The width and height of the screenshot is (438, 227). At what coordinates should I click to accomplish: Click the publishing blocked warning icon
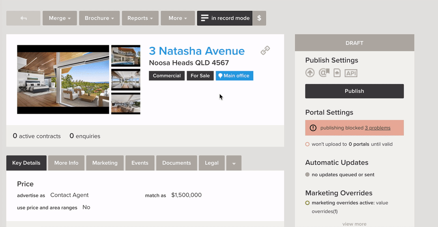click(x=313, y=128)
